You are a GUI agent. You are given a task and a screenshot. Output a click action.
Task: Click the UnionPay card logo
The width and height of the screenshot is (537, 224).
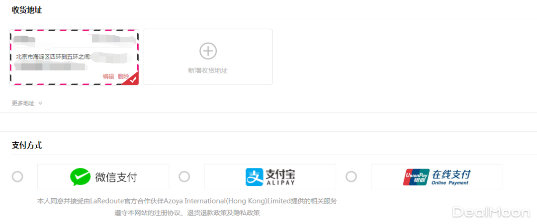tap(416, 177)
